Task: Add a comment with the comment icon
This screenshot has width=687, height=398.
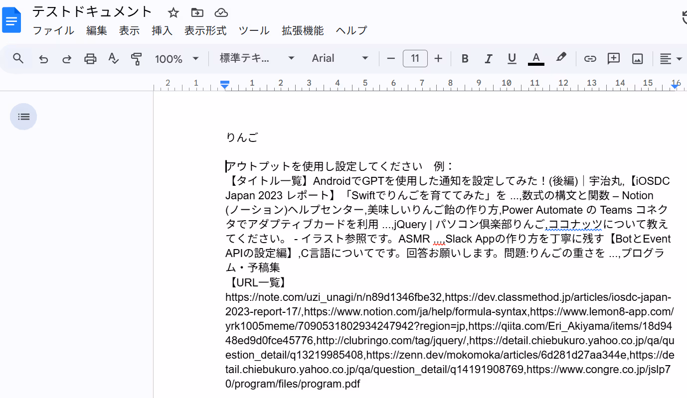Action: pyautogui.click(x=613, y=59)
